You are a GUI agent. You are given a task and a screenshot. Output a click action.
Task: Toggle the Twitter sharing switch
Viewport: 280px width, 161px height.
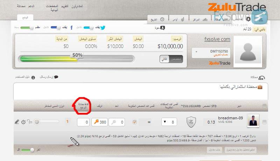(x=89, y=28)
